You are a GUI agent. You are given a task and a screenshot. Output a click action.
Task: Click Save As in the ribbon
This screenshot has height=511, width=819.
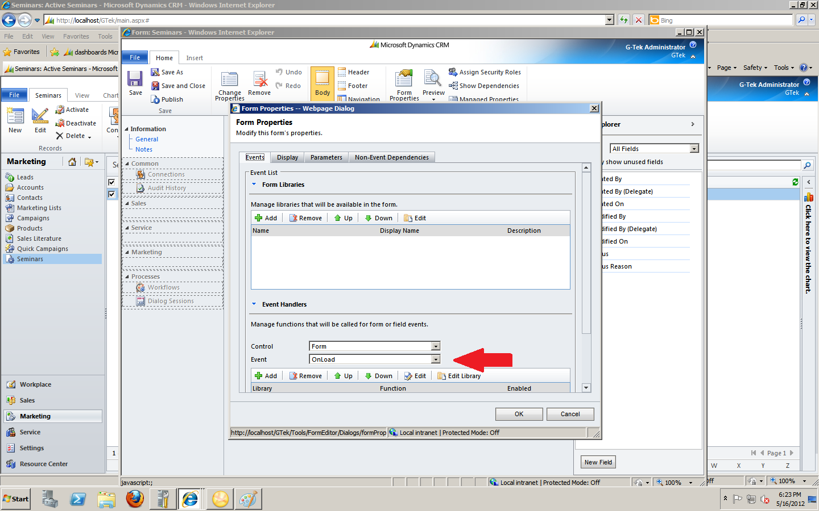click(167, 72)
